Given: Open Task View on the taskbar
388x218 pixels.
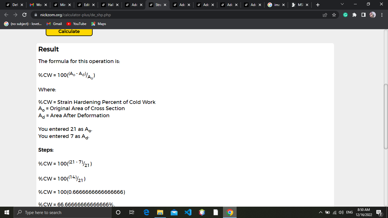Looking at the screenshot, I should coord(132,212).
